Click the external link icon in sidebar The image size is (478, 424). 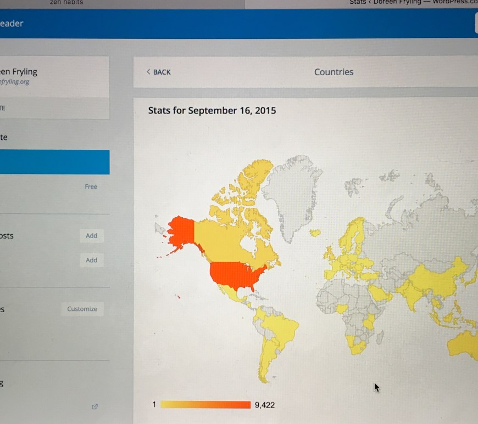pos(95,406)
